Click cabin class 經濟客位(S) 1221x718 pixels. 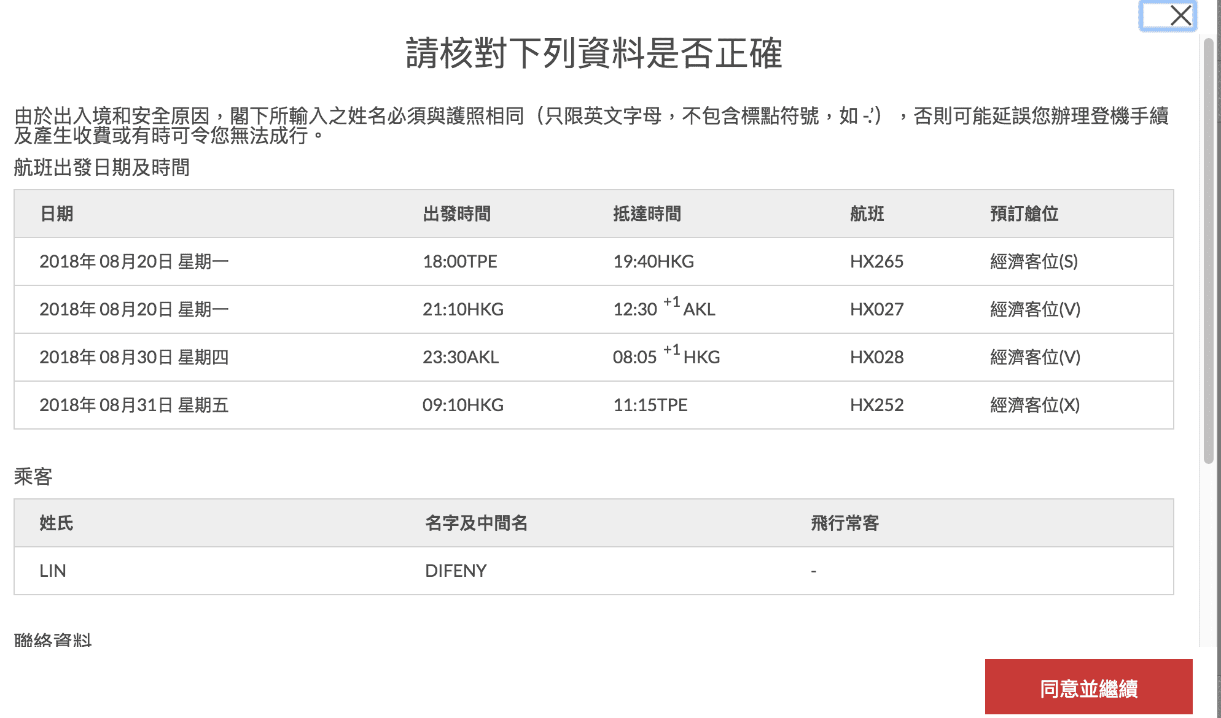click(x=1034, y=261)
